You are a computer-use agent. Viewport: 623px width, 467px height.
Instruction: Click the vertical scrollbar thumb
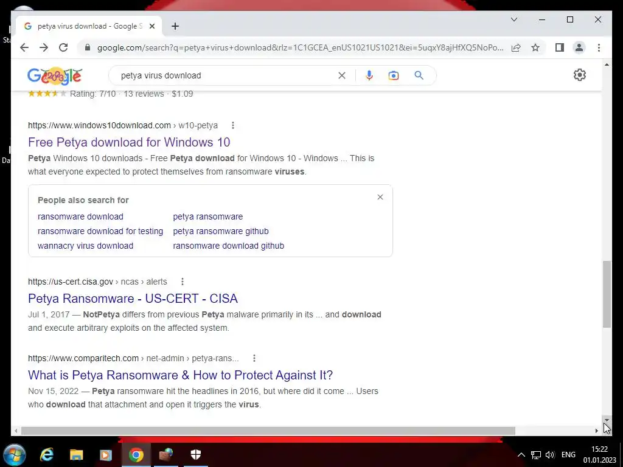pos(607,294)
